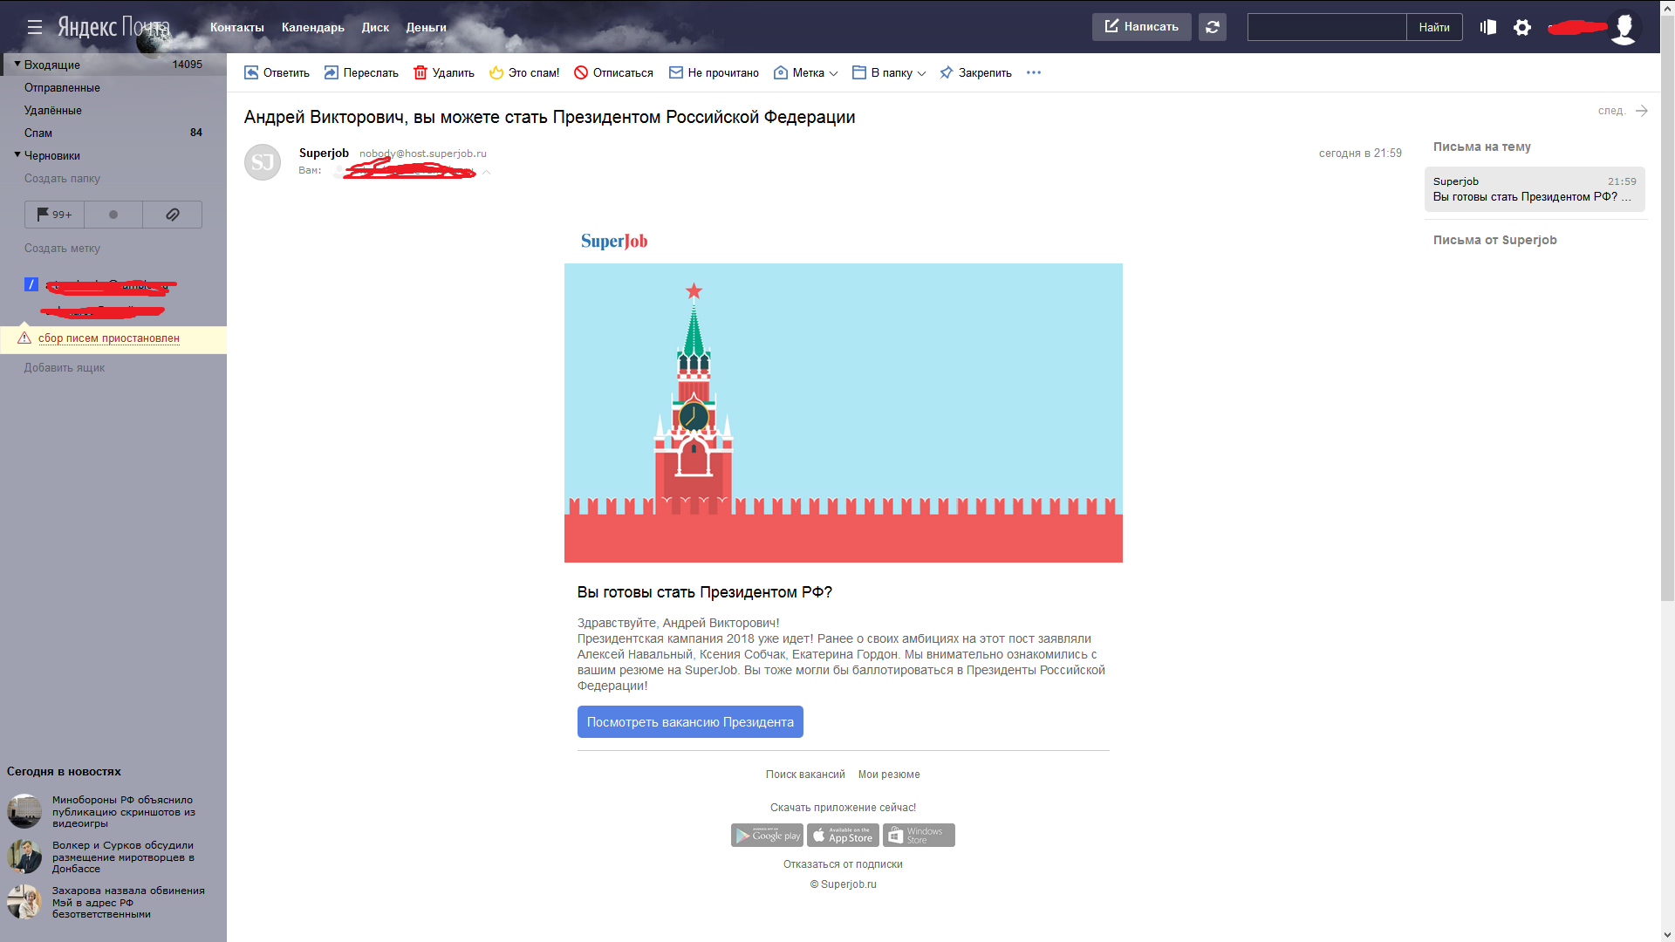Open Календарь in top navigation
Viewport: 1675px width, 942px height.
coord(312,28)
